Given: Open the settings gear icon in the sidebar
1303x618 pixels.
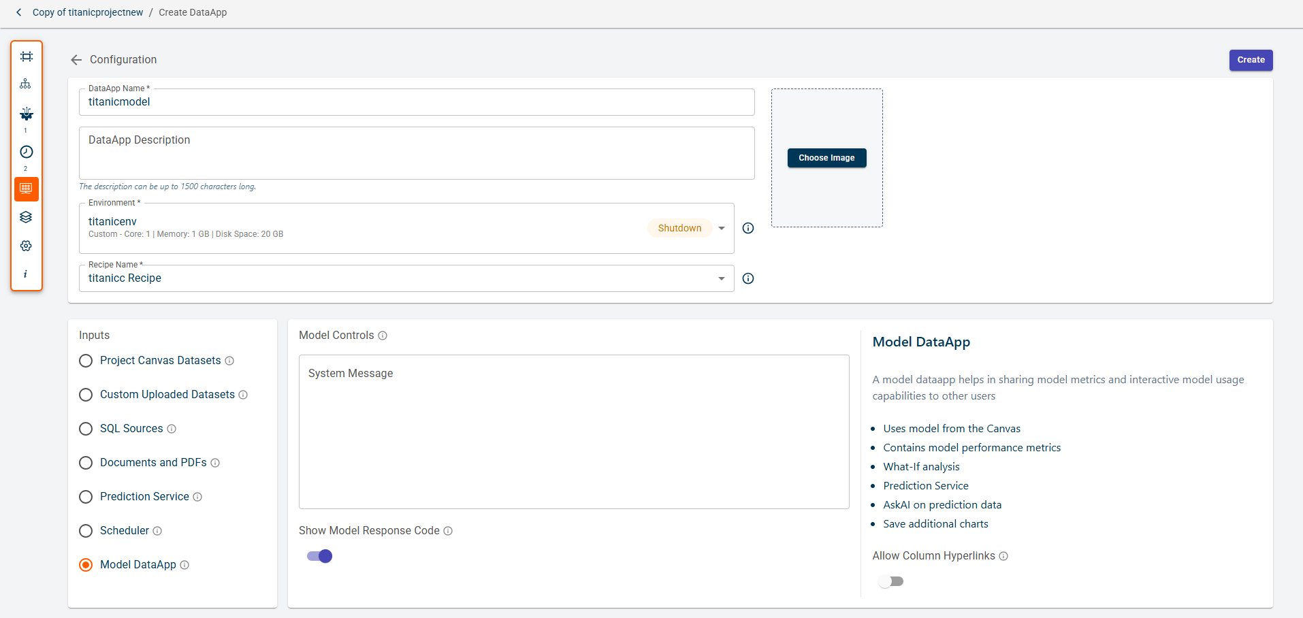Looking at the screenshot, I should [26, 246].
